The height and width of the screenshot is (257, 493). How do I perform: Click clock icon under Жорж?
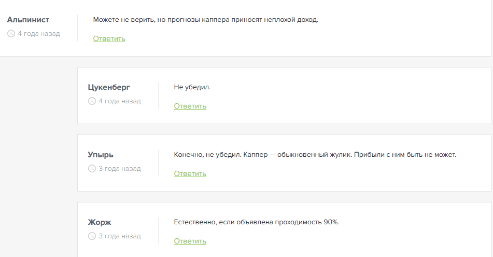(x=92, y=236)
